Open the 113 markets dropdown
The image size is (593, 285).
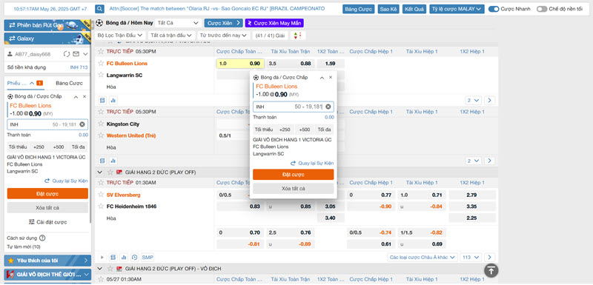(x=471, y=257)
